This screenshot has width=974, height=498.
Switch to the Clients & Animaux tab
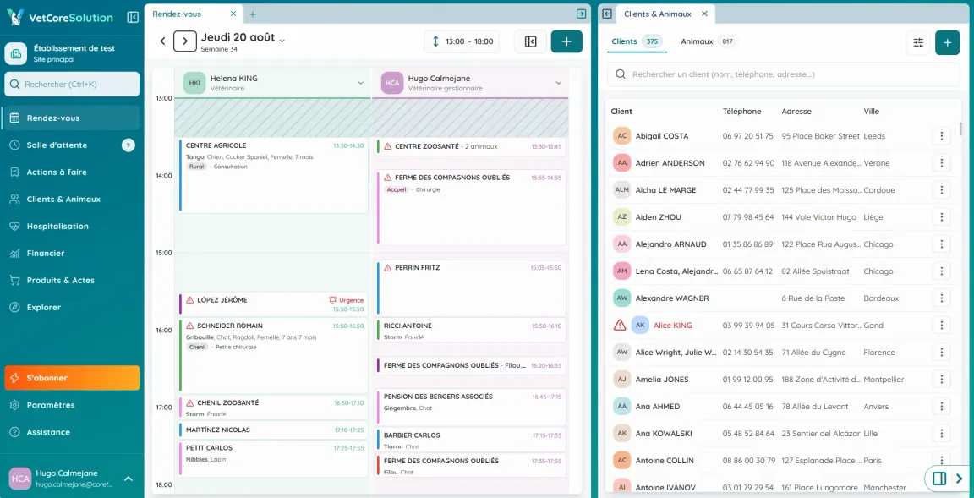pyautogui.click(x=658, y=14)
